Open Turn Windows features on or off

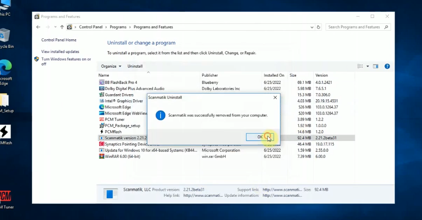(66, 62)
